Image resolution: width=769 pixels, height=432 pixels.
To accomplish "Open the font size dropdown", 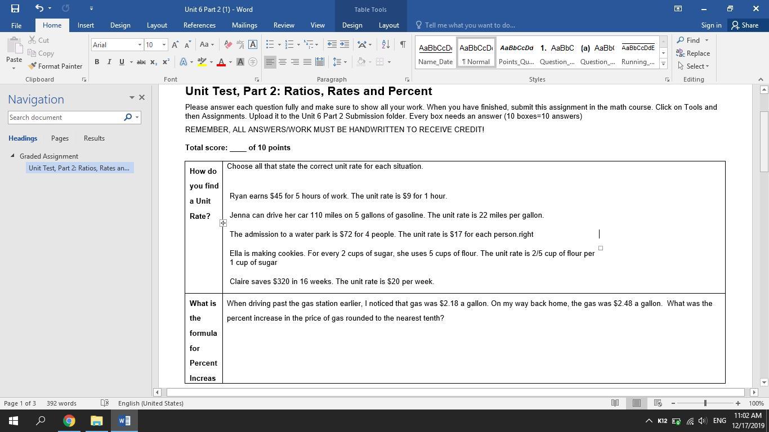I will click(x=164, y=45).
